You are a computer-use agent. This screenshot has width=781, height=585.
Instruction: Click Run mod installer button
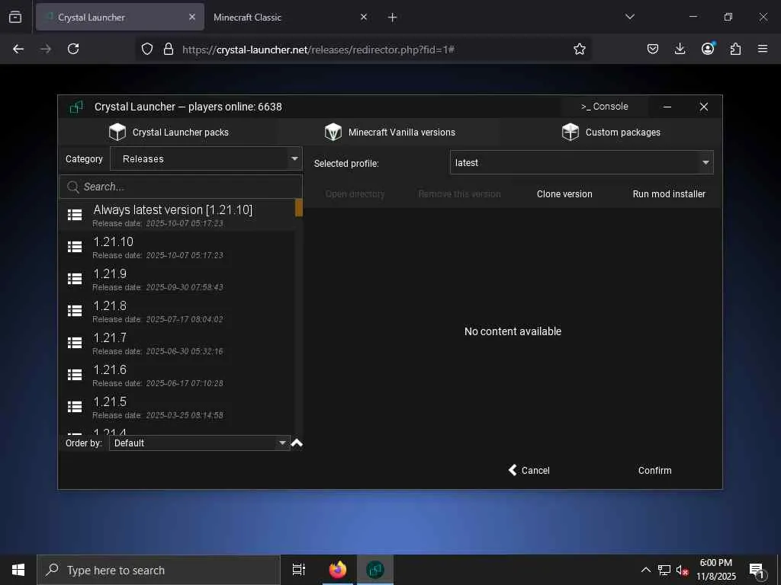[x=669, y=194]
